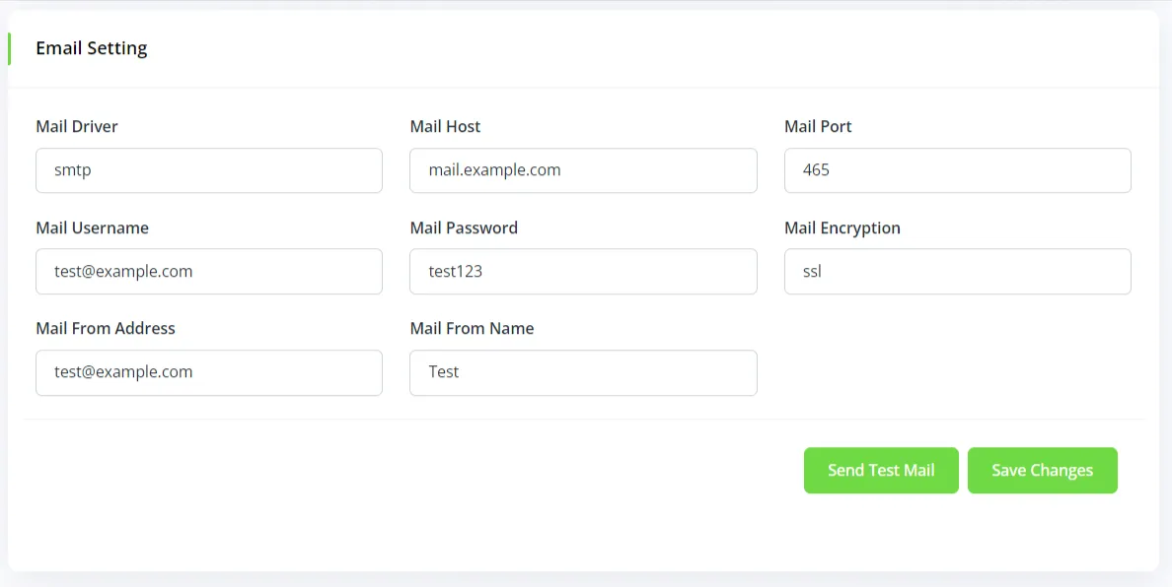Click the Mail Host input field
Viewport: 1172px width, 587px height.
(582, 170)
